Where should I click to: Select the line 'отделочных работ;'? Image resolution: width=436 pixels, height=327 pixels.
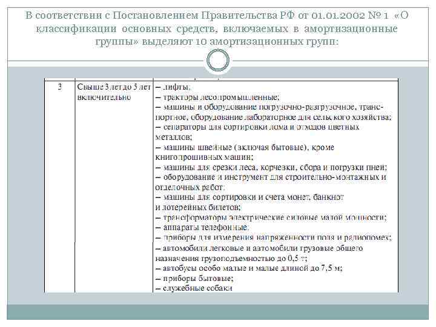tap(190, 187)
